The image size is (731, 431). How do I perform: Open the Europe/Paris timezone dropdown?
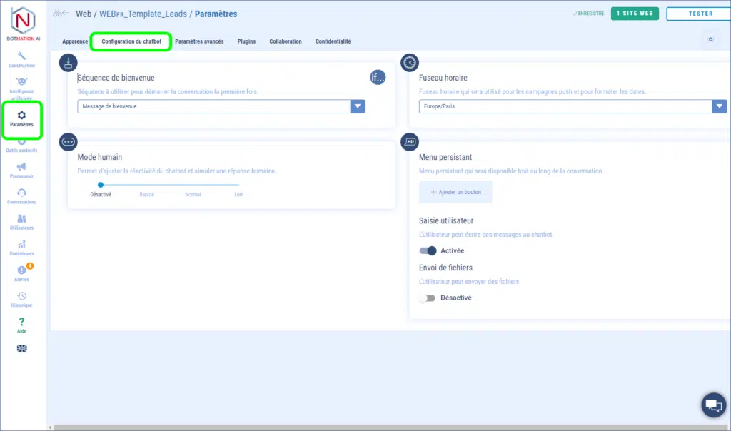point(719,106)
